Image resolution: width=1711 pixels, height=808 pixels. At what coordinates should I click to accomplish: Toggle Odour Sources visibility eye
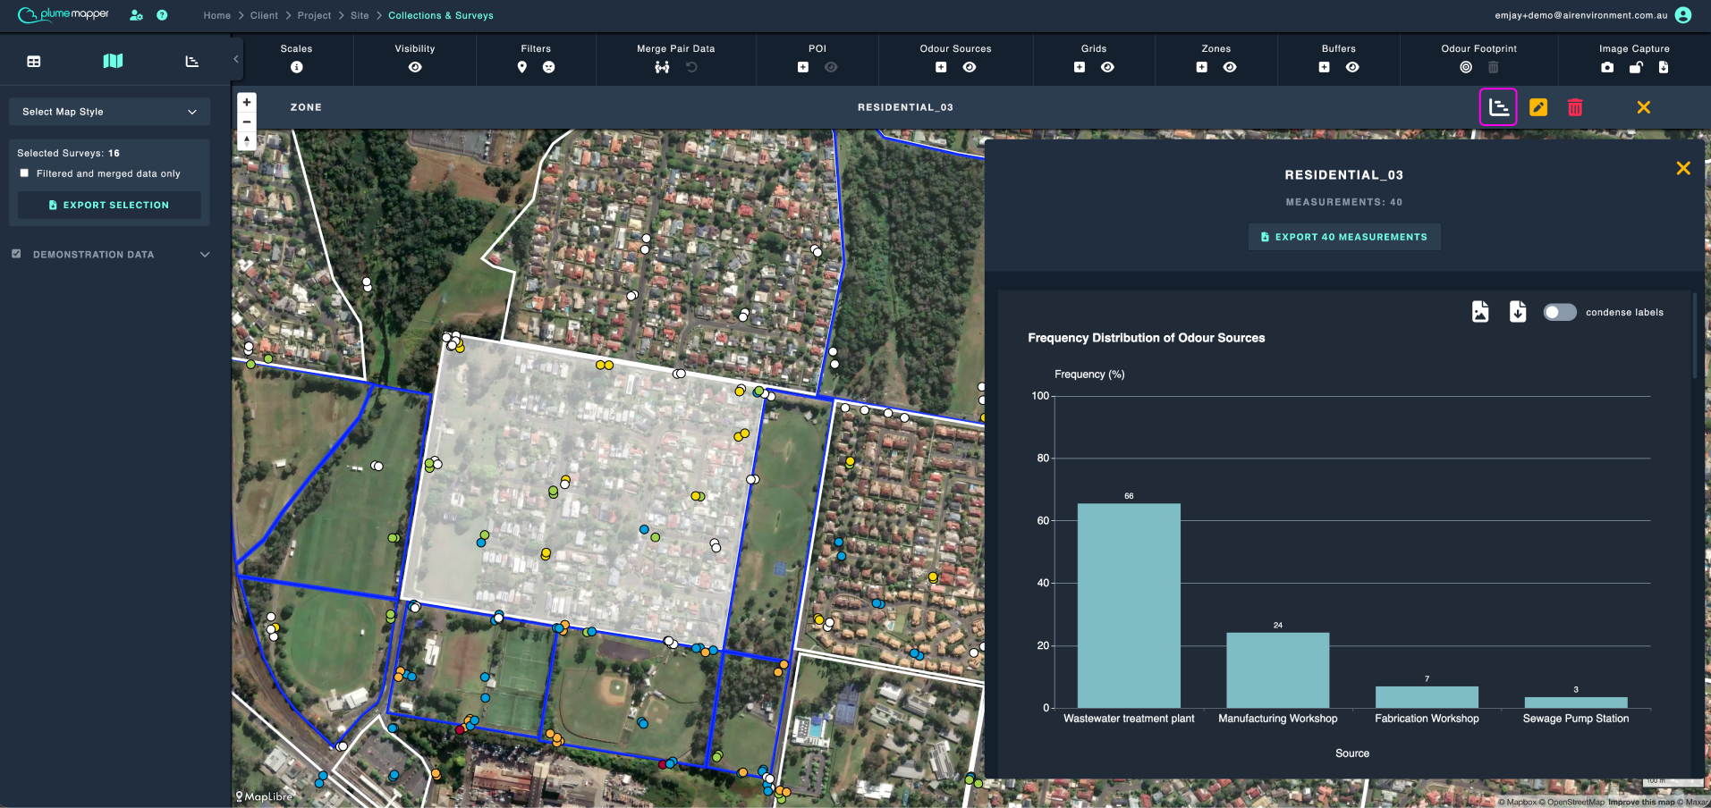(970, 67)
